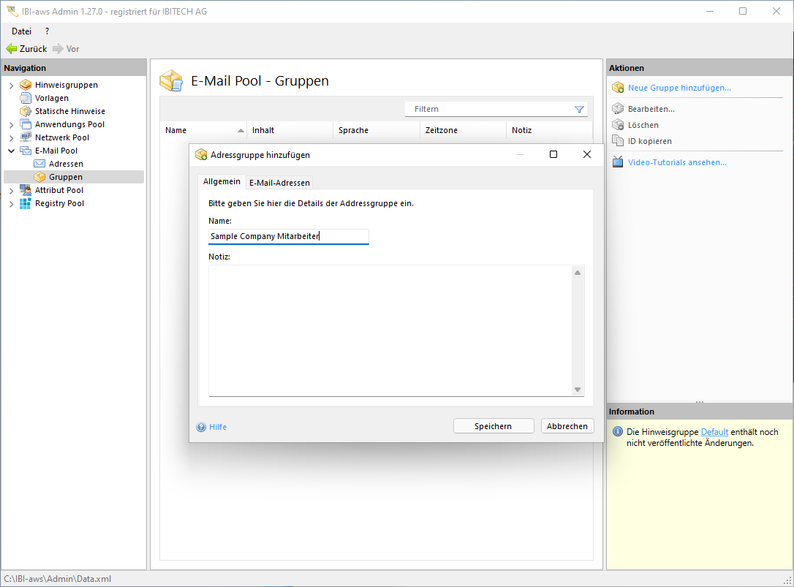This screenshot has height=587, width=794.
Task: Expand the Attribut Pool node
Action: pos(11,191)
